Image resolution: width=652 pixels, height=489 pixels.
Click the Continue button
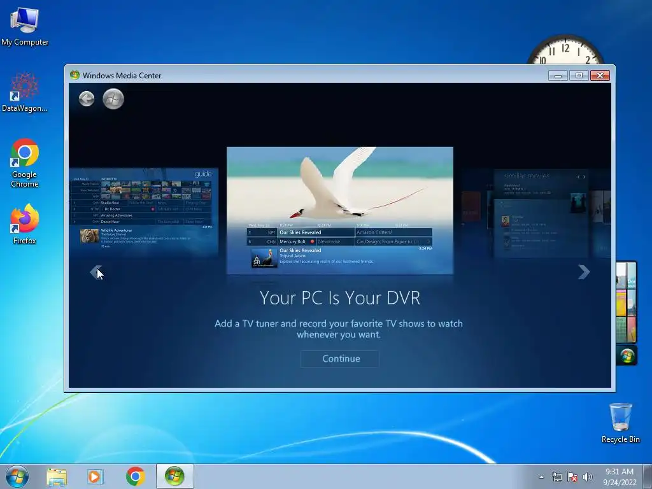point(340,359)
